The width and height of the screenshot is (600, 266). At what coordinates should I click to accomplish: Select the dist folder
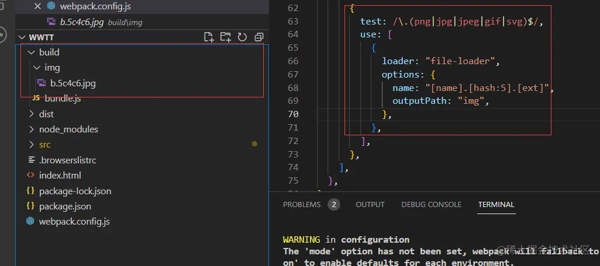coord(46,114)
